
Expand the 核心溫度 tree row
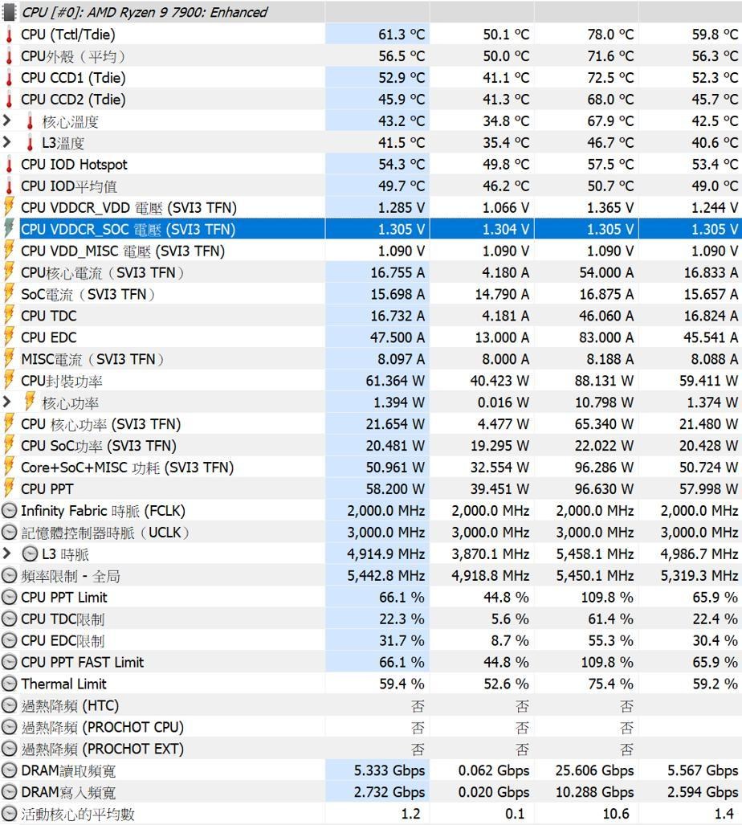7,121
